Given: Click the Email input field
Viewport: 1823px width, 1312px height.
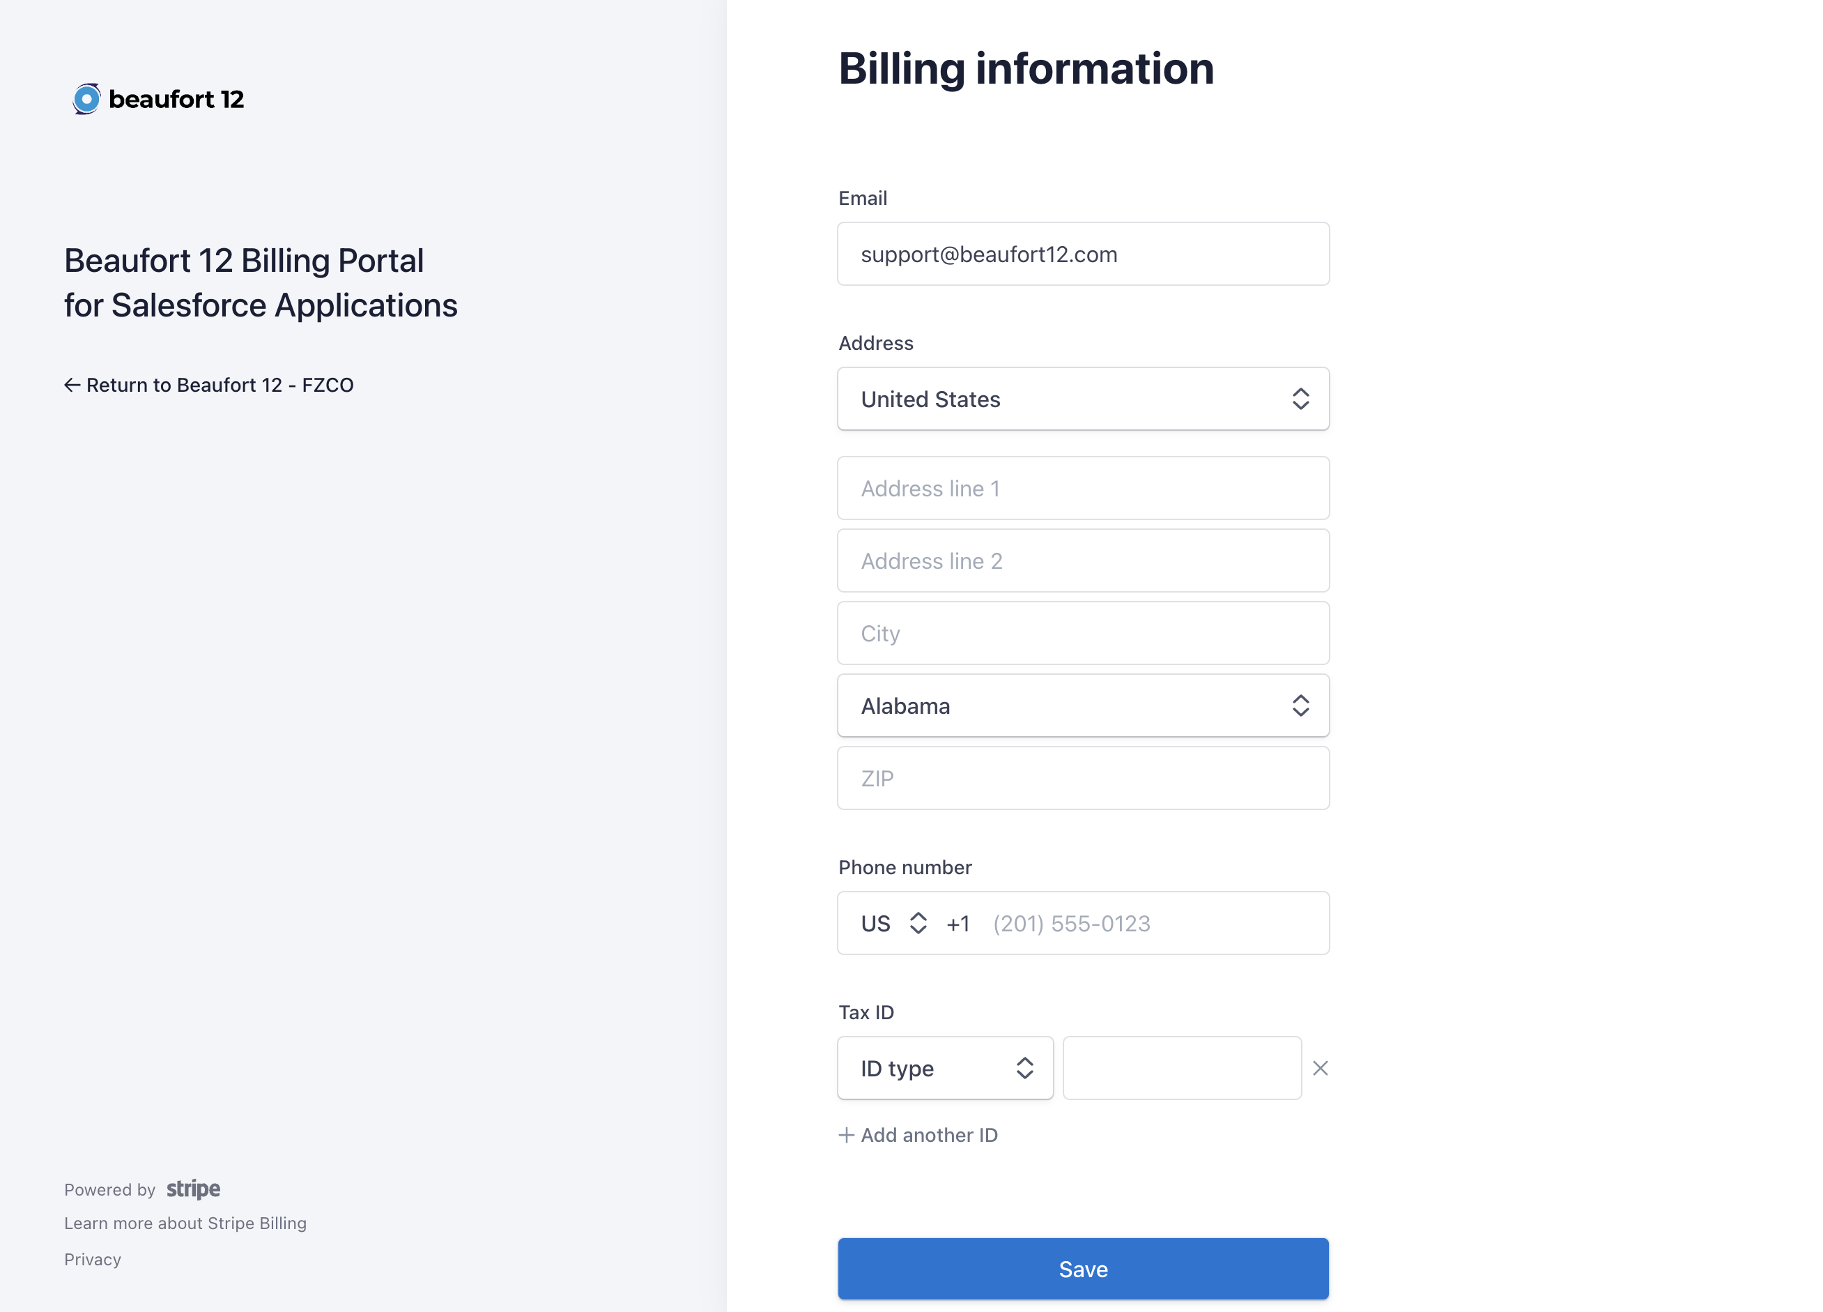Looking at the screenshot, I should (1083, 254).
